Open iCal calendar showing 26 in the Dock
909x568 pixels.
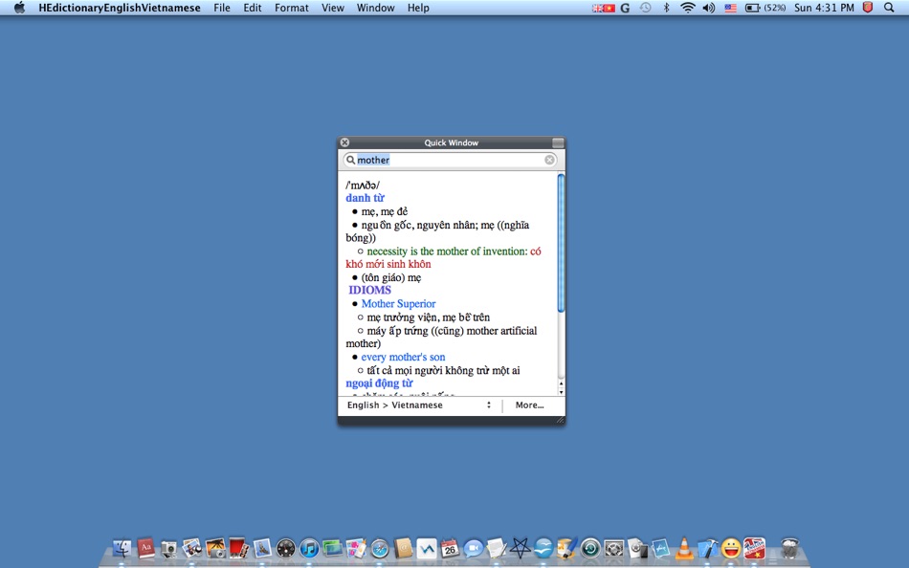(450, 548)
